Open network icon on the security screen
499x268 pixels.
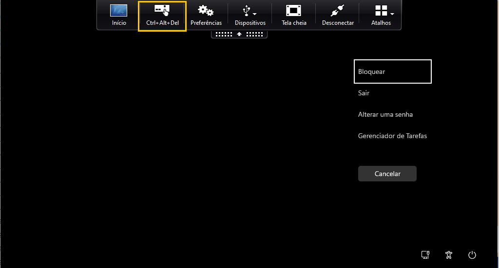pyautogui.click(x=425, y=255)
